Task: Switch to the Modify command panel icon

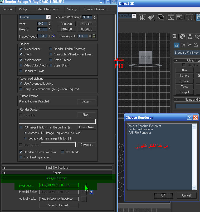Action: 182,36
